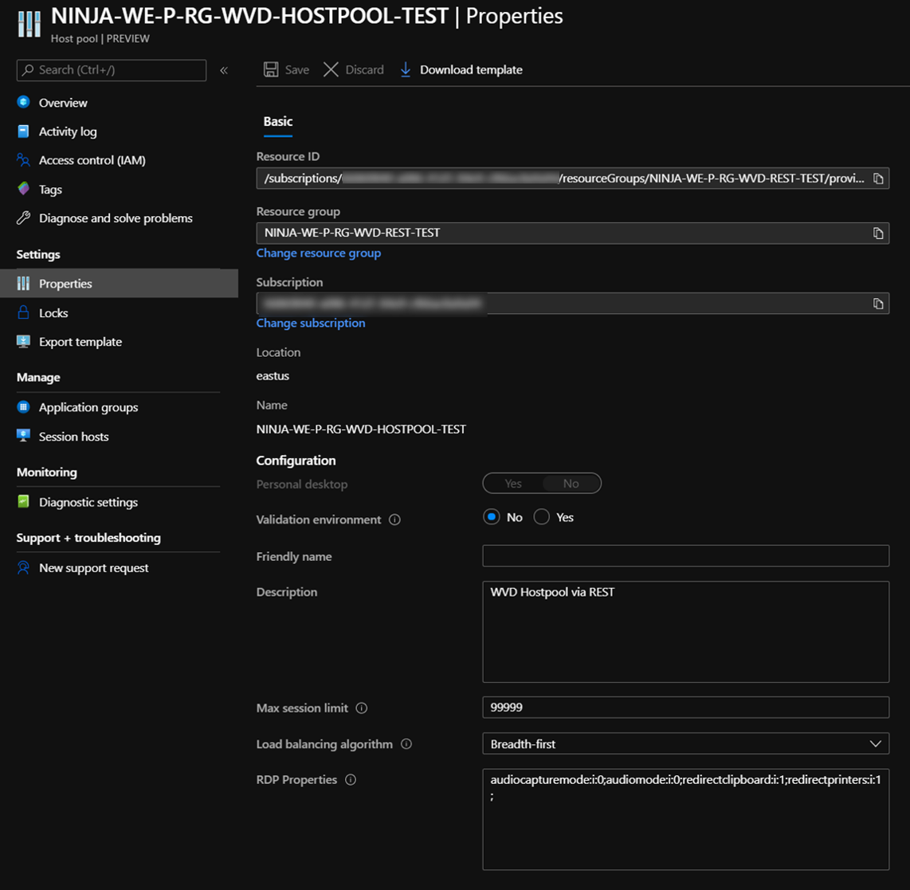Click Change subscription link
910x890 pixels.
(311, 323)
